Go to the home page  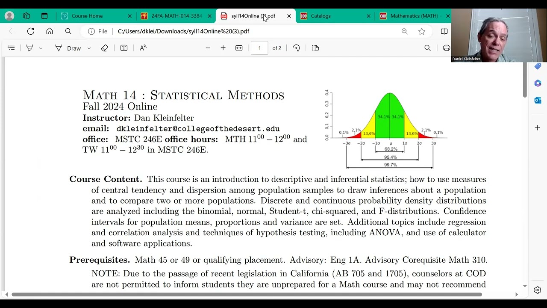pyautogui.click(x=50, y=31)
